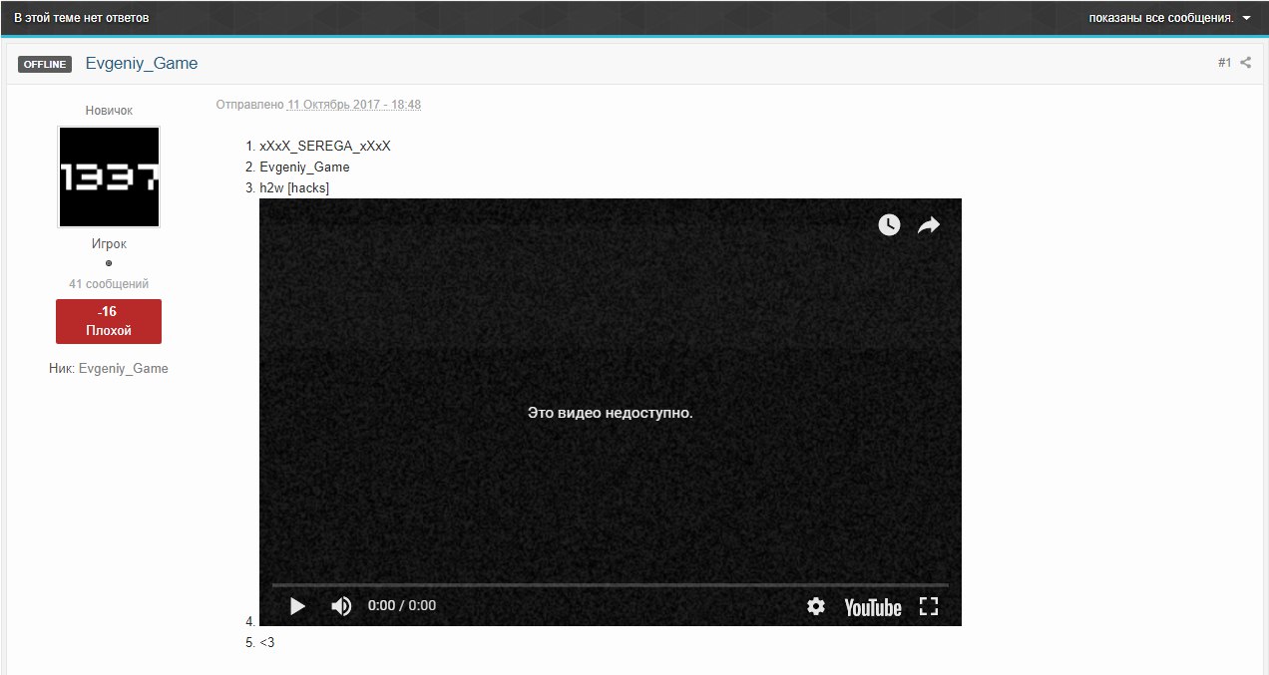Click 'Это видео недоступно.' message in player

pos(610,413)
